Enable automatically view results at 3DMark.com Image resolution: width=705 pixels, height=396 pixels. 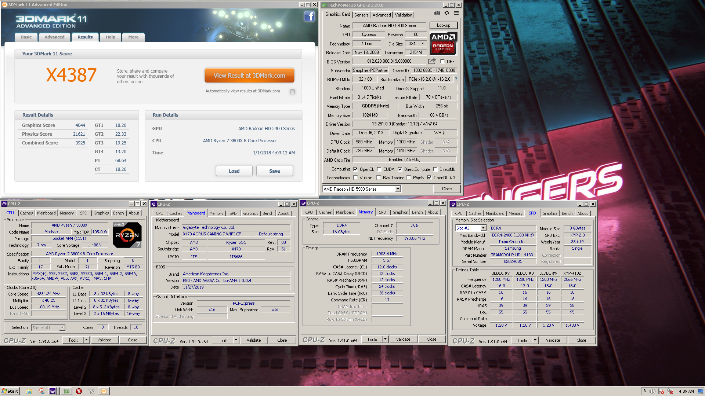click(x=292, y=92)
